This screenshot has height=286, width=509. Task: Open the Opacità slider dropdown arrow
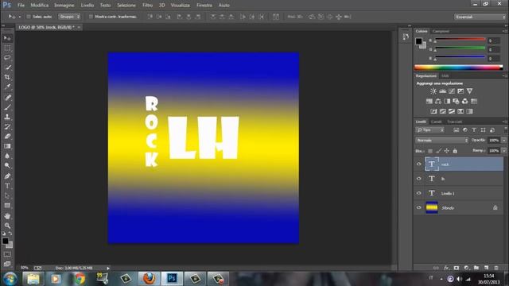(x=503, y=141)
